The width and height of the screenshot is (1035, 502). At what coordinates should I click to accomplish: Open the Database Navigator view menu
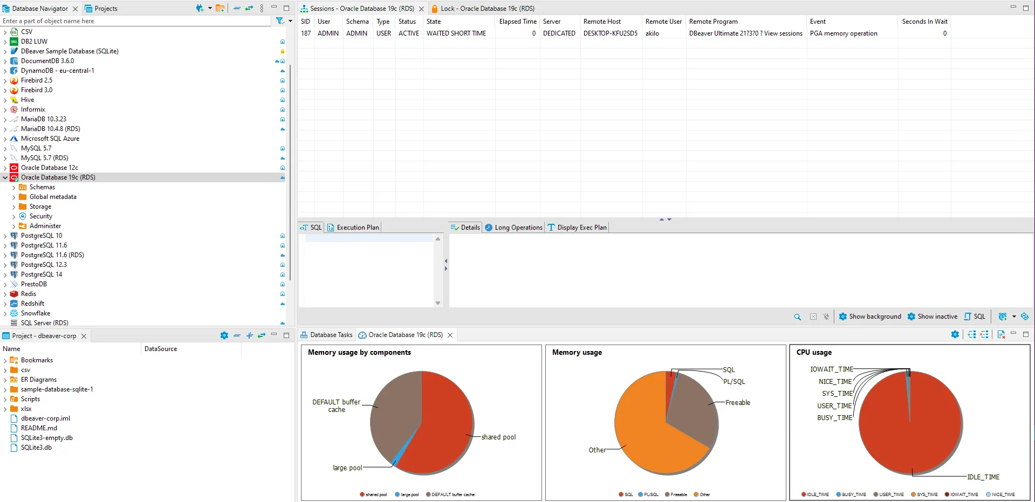(262, 8)
